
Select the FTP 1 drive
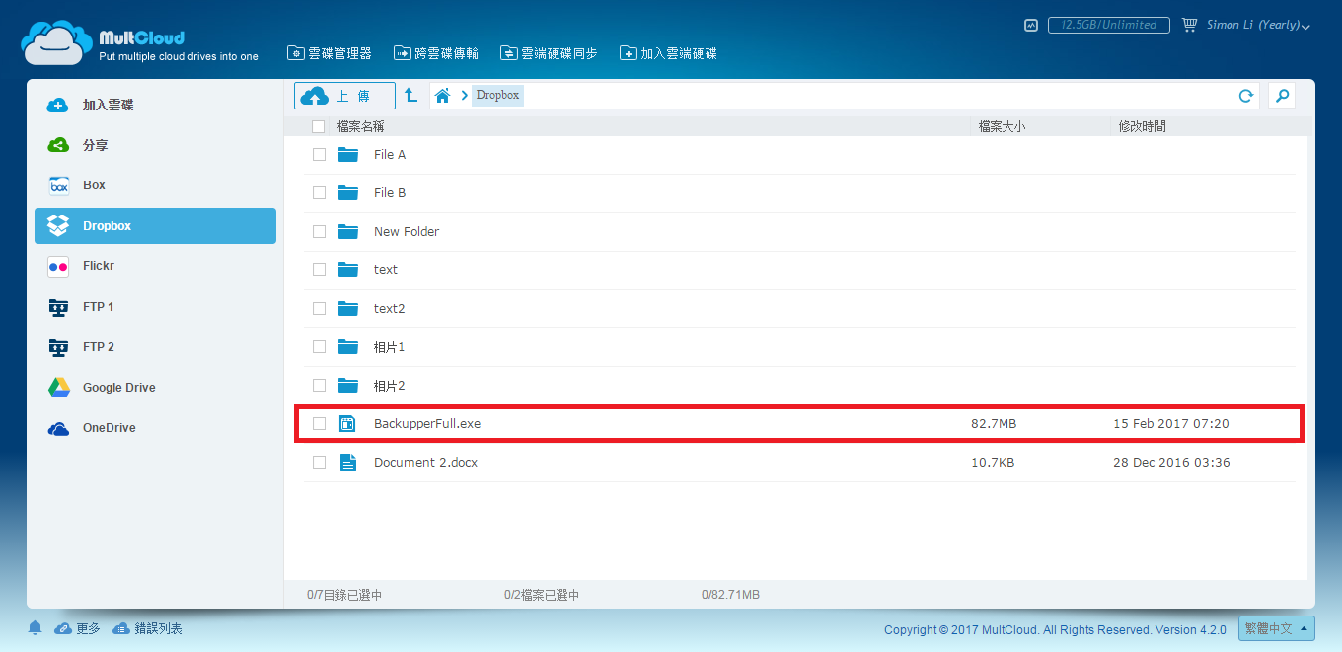click(x=155, y=307)
